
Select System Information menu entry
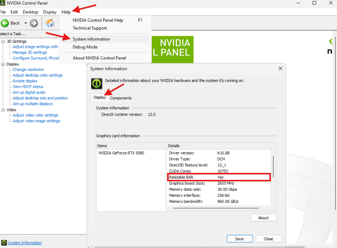pyautogui.click(x=105, y=39)
